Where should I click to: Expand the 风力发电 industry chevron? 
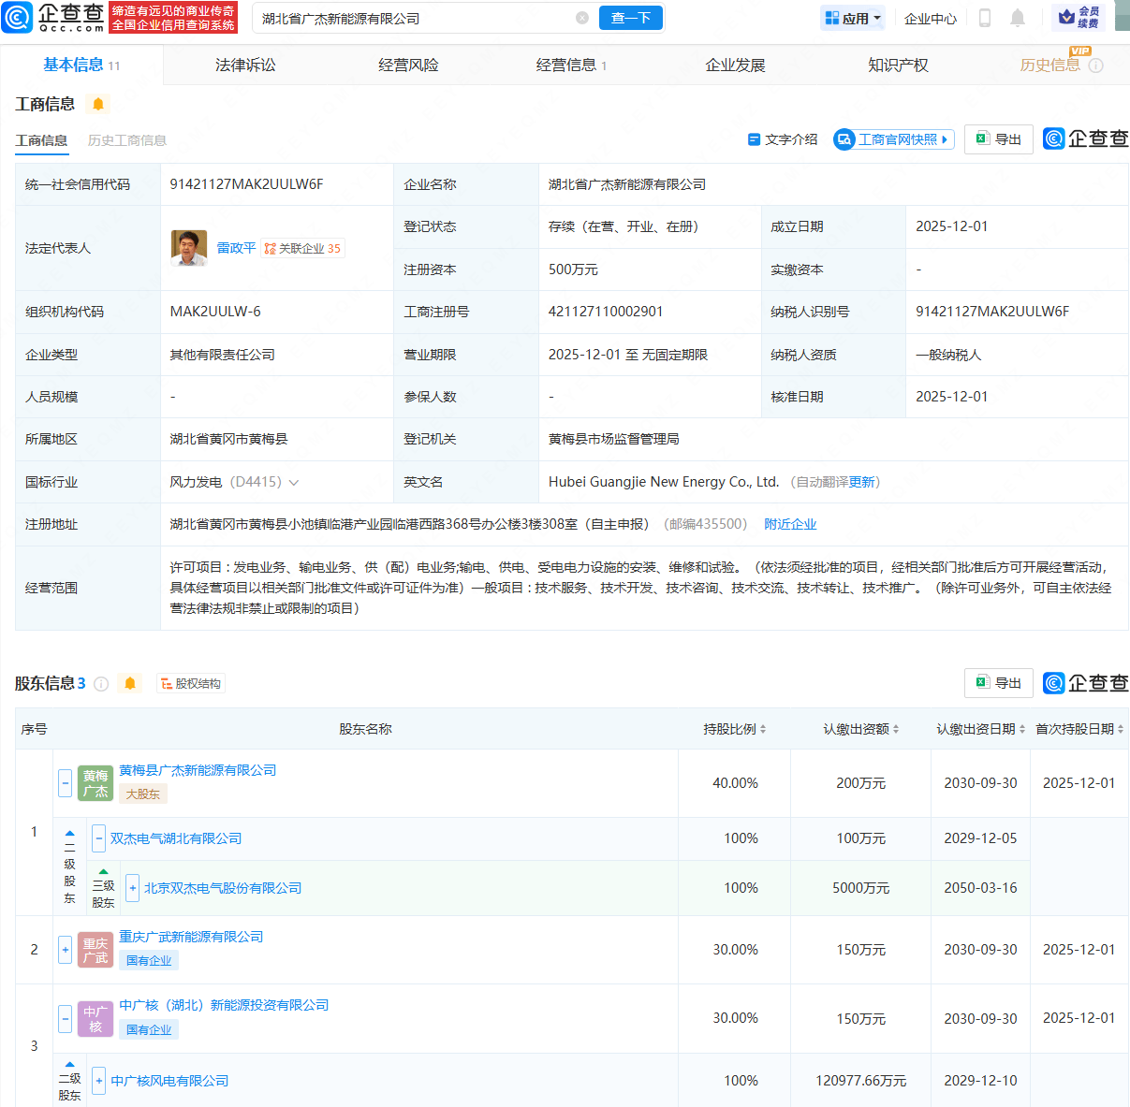point(294,483)
